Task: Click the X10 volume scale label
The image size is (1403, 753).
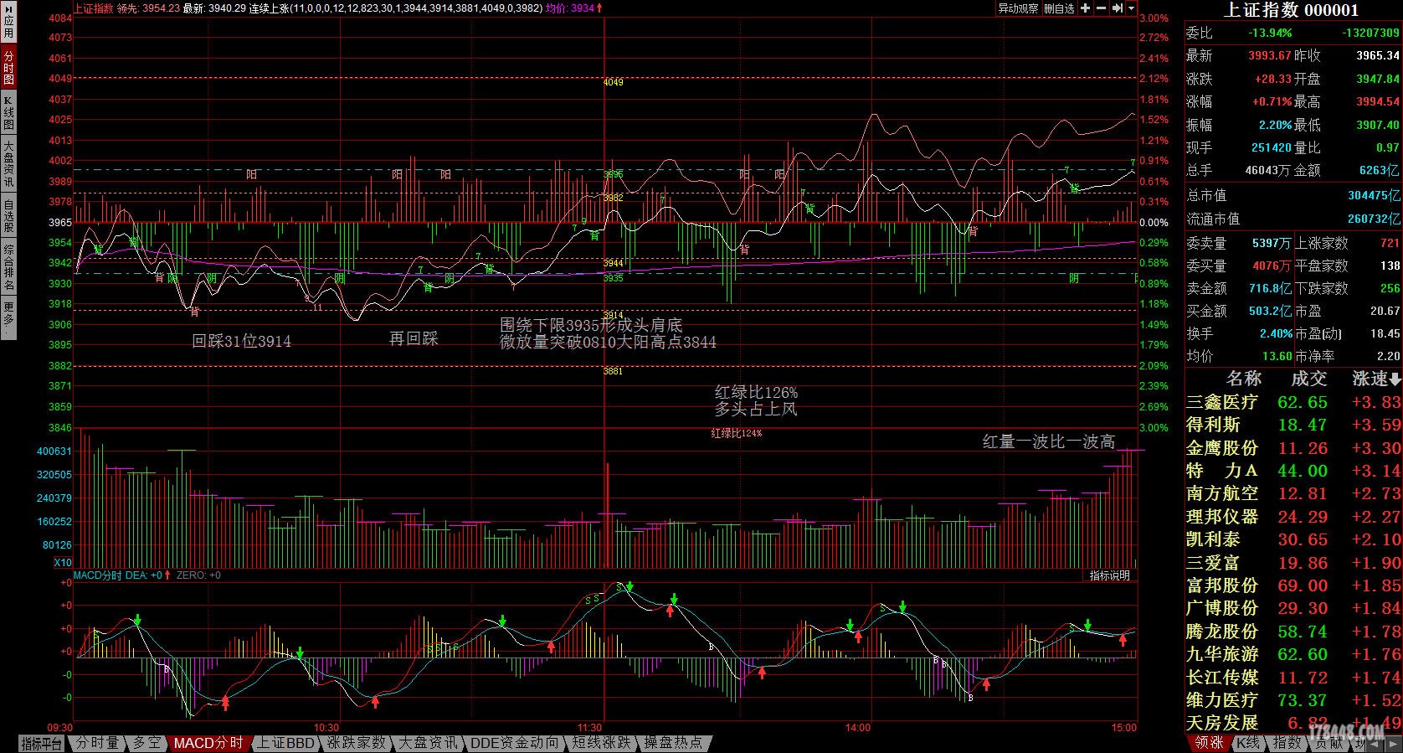Action: pos(63,562)
